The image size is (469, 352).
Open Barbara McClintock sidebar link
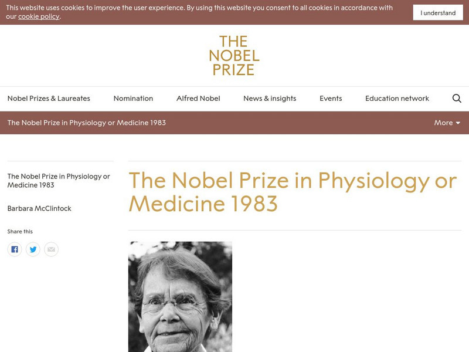click(x=39, y=208)
